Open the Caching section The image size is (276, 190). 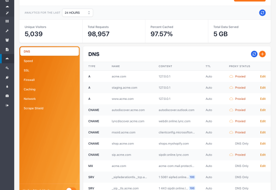29,89
